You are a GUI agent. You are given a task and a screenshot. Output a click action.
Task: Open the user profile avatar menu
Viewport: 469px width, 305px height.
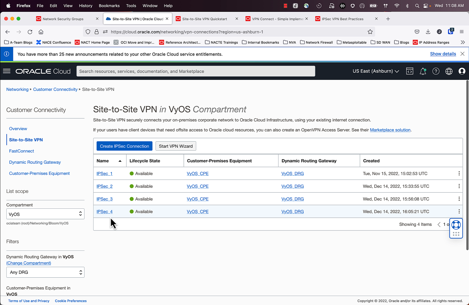462,71
